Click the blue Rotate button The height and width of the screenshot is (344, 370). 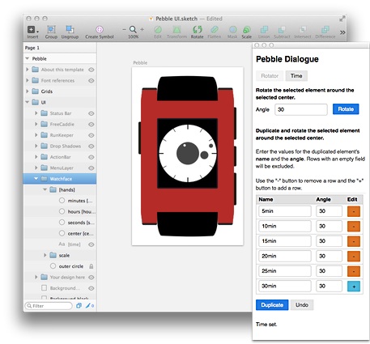tap(346, 109)
